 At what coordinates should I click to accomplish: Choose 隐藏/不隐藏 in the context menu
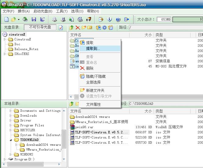100,77
